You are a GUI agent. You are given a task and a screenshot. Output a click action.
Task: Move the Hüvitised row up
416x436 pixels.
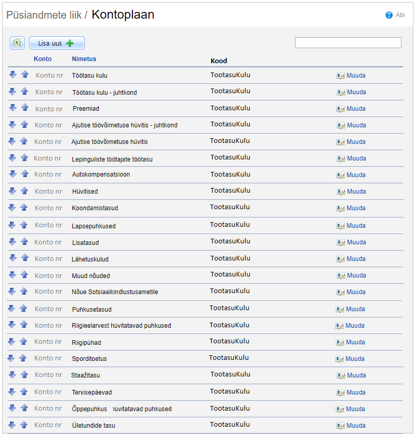click(24, 191)
